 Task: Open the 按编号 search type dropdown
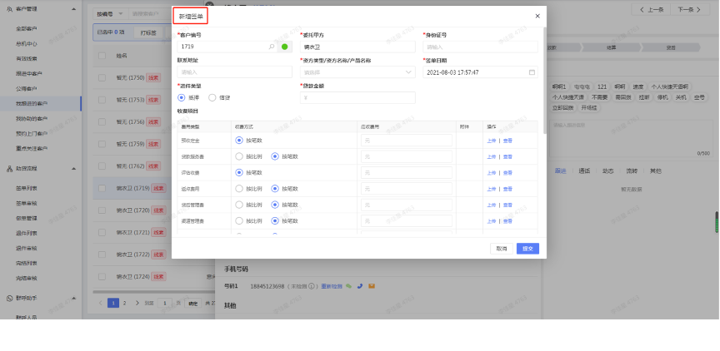point(110,14)
